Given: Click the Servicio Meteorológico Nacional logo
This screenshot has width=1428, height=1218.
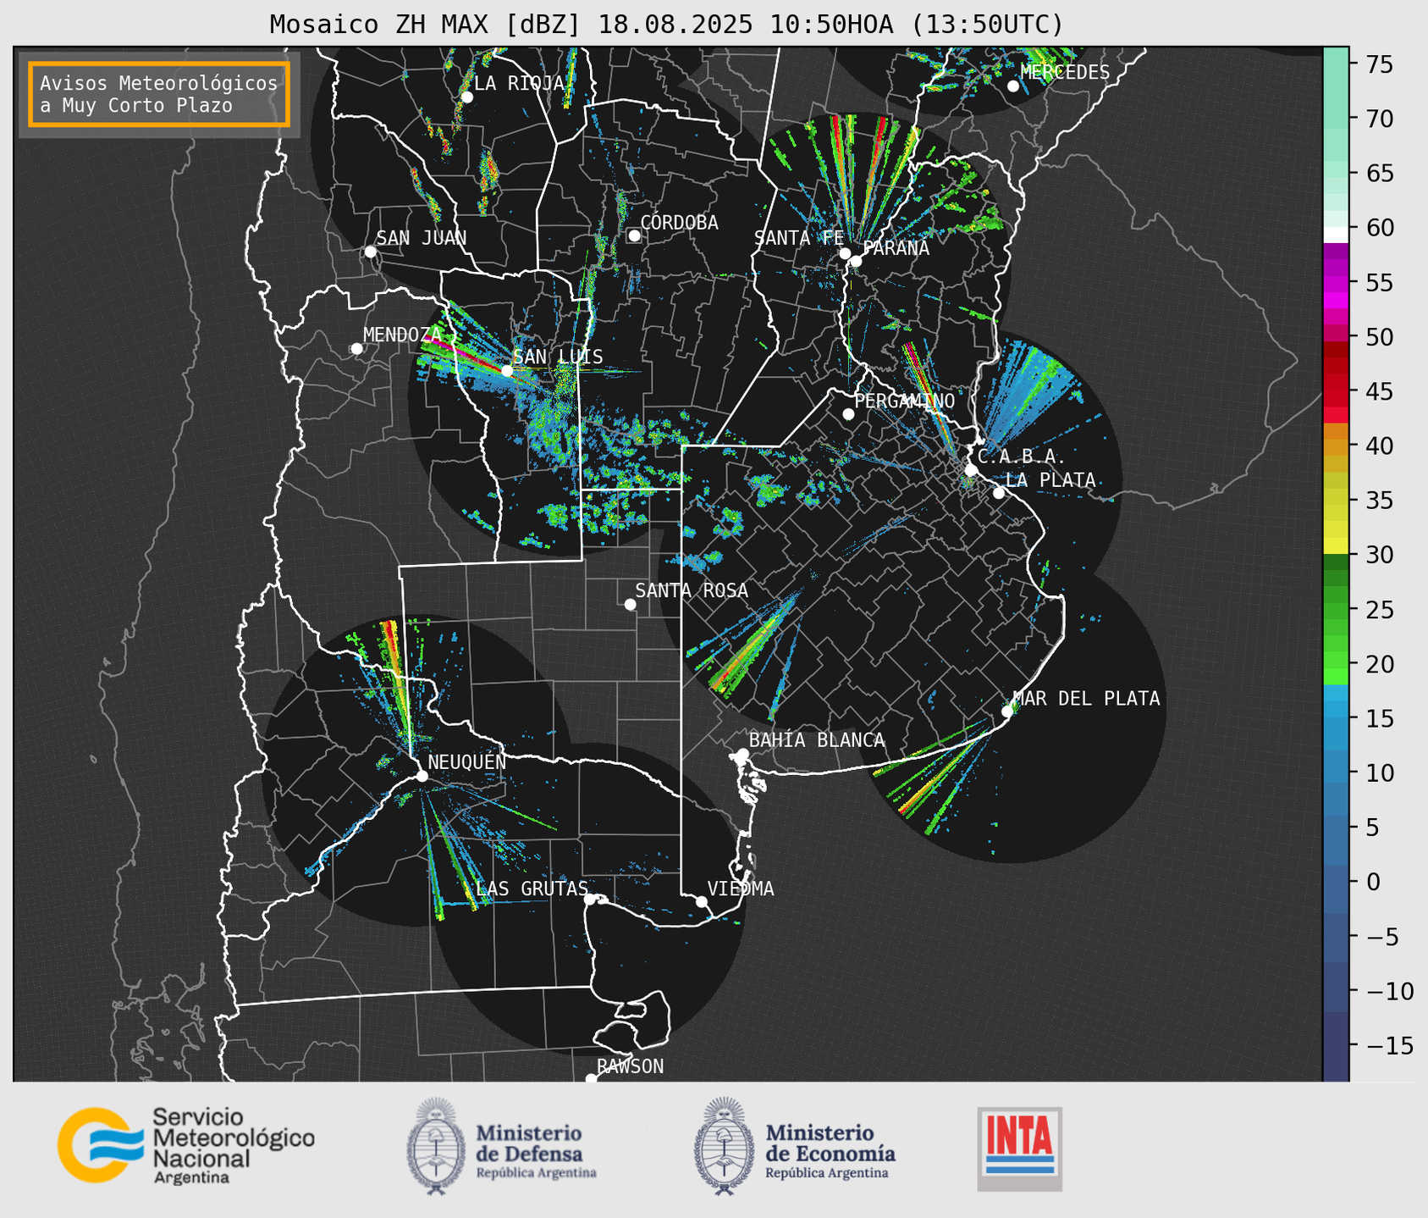Looking at the screenshot, I should tap(185, 1145).
